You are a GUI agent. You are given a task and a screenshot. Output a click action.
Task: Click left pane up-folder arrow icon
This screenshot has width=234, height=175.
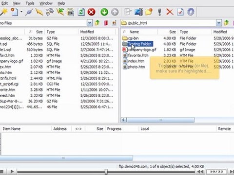point(97,23)
